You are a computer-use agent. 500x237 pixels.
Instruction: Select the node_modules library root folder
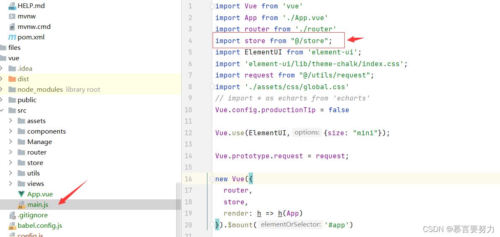click(x=54, y=89)
